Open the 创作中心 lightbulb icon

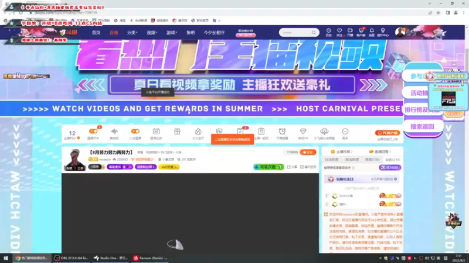click(383, 31)
